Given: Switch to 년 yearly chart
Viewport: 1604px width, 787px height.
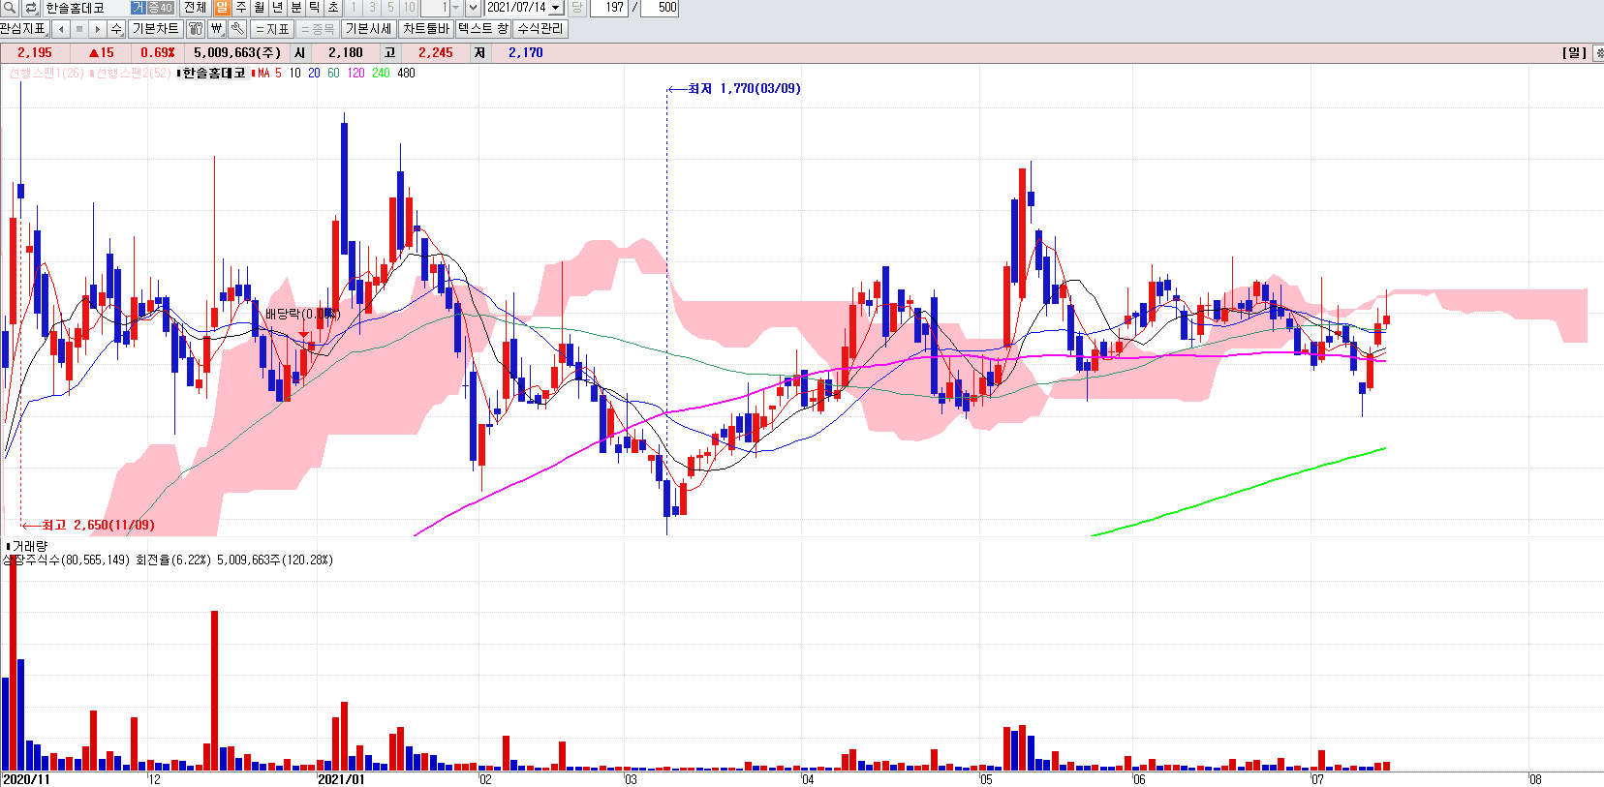Looking at the screenshot, I should pos(277,8).
